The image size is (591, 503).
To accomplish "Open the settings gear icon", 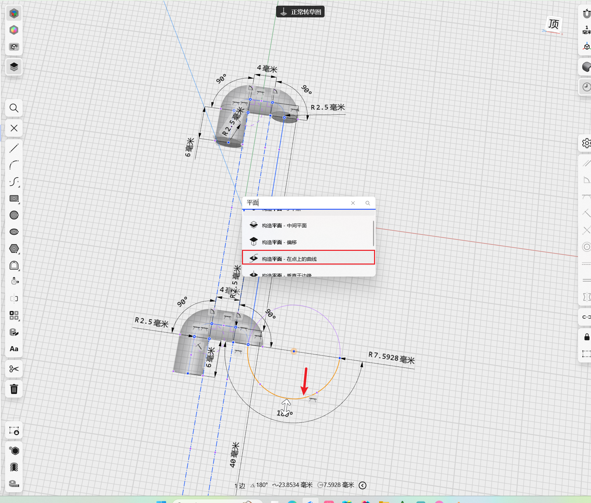I will (x=586, y=143).
